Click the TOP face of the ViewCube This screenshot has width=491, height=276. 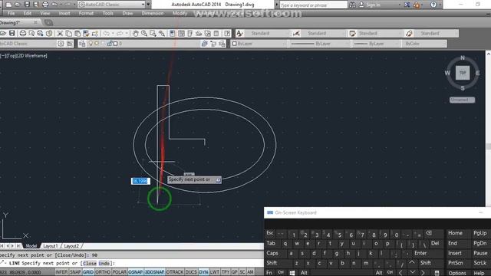point(463,73)
